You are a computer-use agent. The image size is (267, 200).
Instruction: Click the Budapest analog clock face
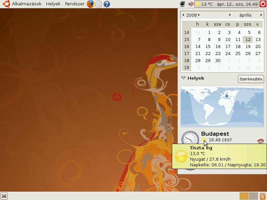coord(190,139)
